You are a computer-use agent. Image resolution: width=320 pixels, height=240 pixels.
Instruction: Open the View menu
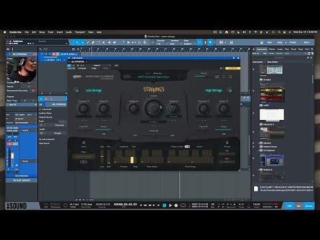tap(91, 32)
